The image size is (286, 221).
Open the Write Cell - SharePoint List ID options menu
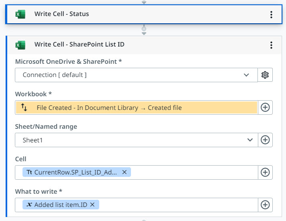tap(271, 45)
